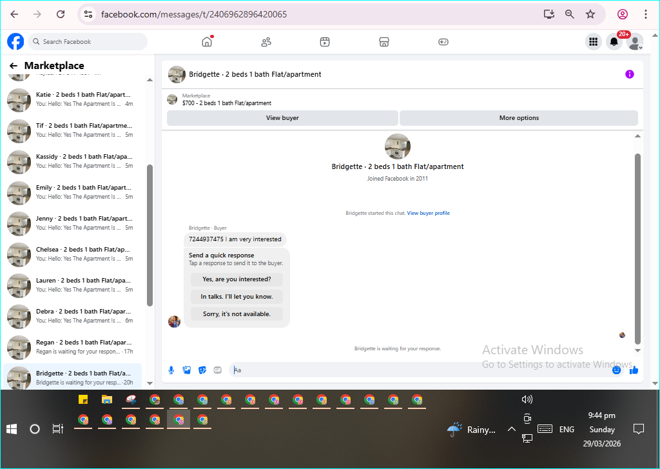This screenshot has width=660, height=469.
Task: Open the Cortana search circle
Action: 35,430
